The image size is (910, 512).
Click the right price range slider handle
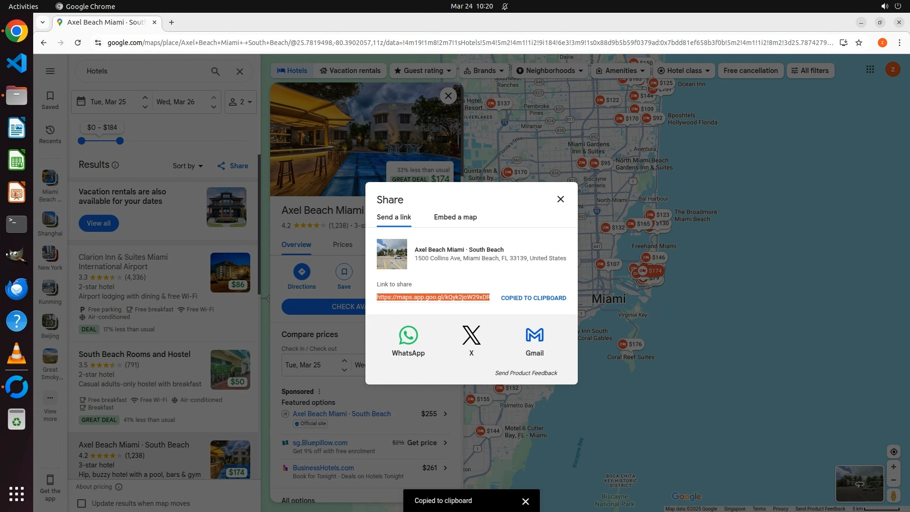[120, 141]
